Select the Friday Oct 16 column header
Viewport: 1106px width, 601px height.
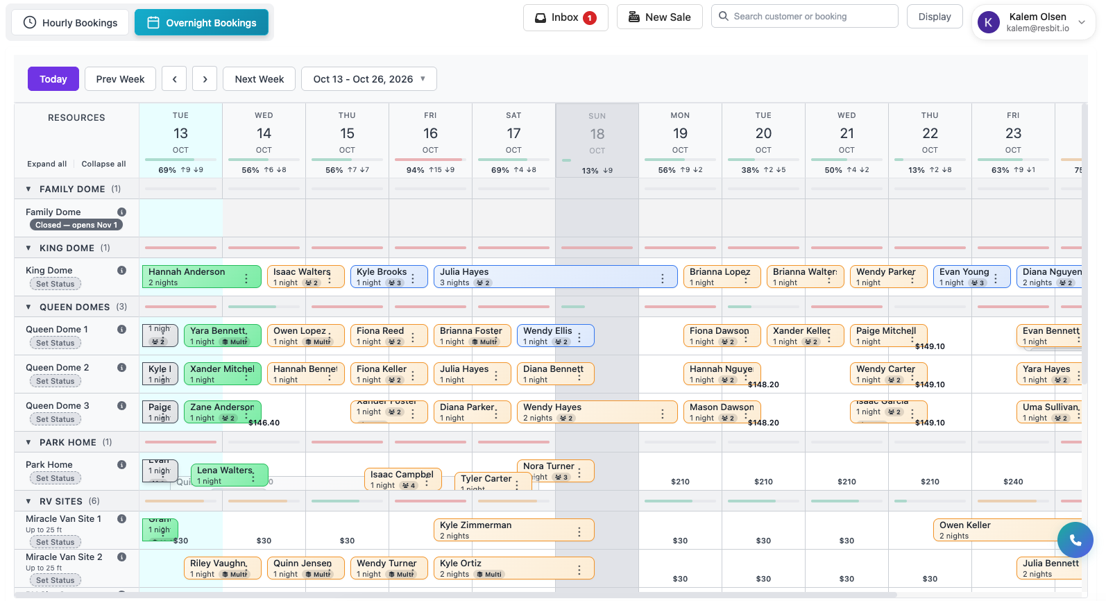[x=430, y=142]
